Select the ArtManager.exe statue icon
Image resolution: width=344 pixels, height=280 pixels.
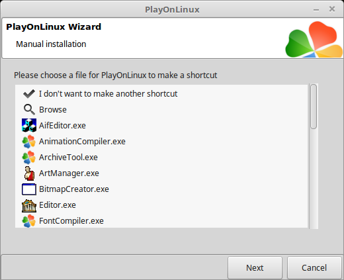pos(29,173)
